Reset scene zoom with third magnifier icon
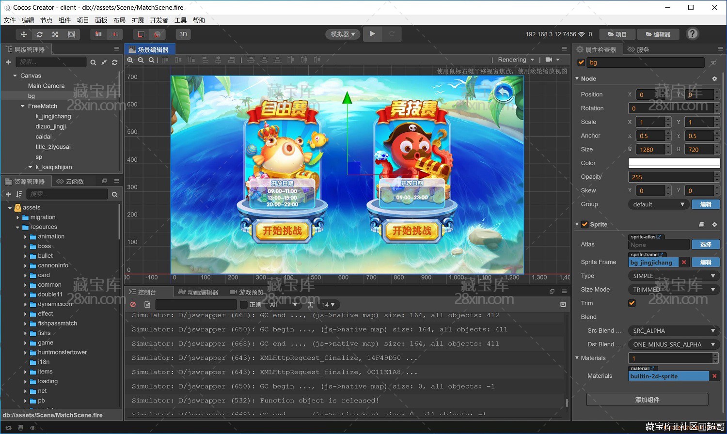The image size is (727, 434). click(151, 60)
